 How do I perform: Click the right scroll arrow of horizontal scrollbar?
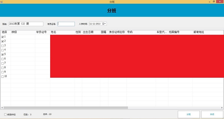[222, 107]
